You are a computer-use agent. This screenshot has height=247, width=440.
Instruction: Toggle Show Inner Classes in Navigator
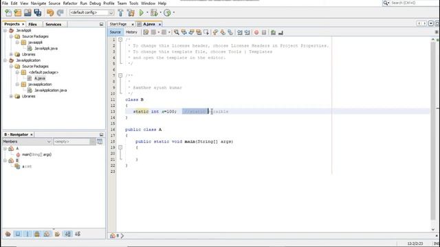click(x=47, y=234)
